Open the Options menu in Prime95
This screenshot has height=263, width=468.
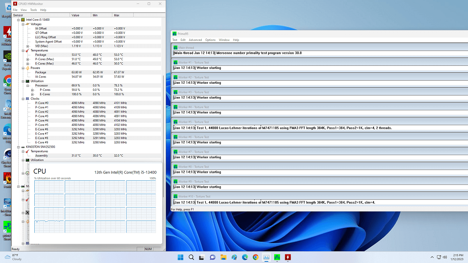coord(210,40)
